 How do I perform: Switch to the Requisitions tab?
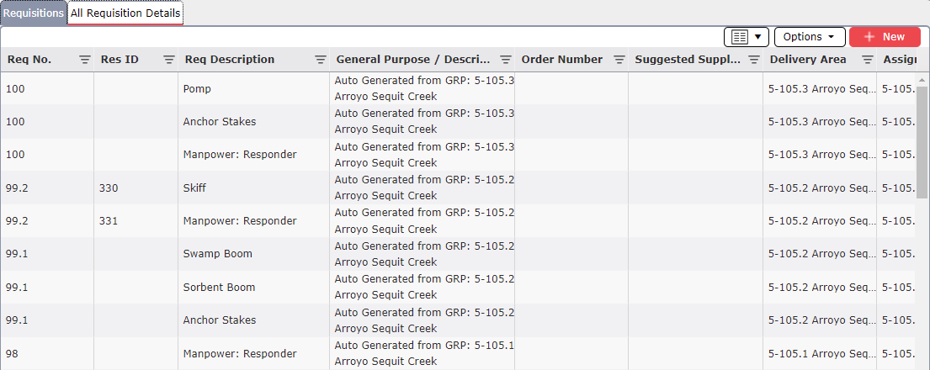[x=34, y=13]
